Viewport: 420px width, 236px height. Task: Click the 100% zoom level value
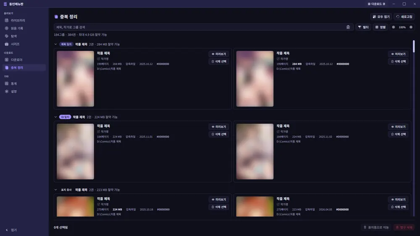tap(402, 27)
